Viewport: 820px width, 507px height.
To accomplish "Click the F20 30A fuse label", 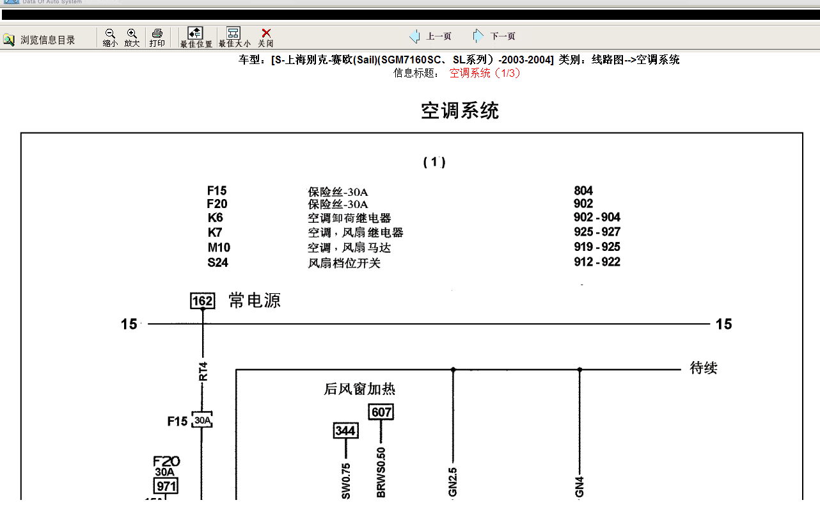I will click(x=166, y=466).
